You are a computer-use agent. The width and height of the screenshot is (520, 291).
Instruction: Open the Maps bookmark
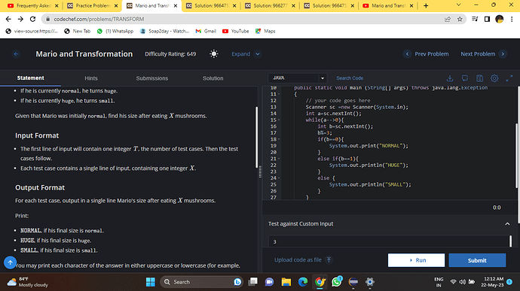click(x=265, y=31)
